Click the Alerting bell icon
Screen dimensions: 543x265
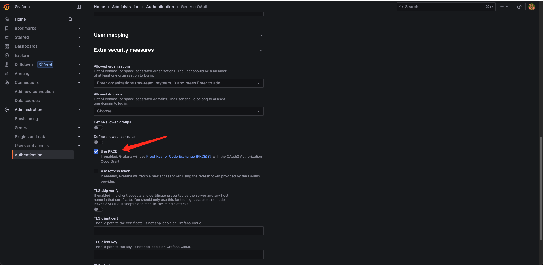7,73
